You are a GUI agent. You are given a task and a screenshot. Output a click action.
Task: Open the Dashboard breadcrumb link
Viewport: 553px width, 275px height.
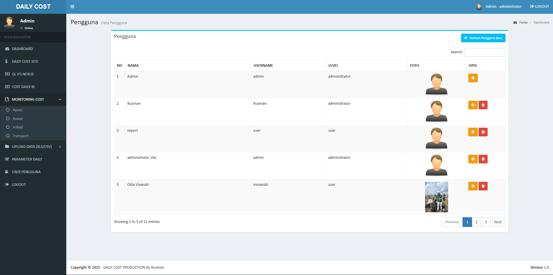click(x=541, y=22)
